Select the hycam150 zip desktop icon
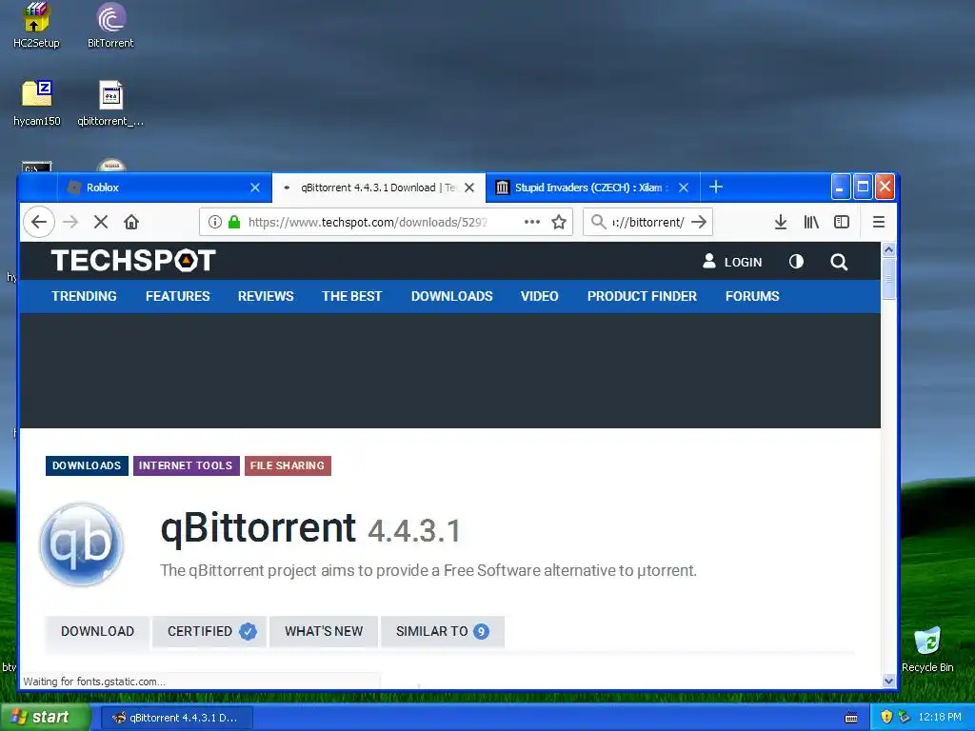 (37, 103)
